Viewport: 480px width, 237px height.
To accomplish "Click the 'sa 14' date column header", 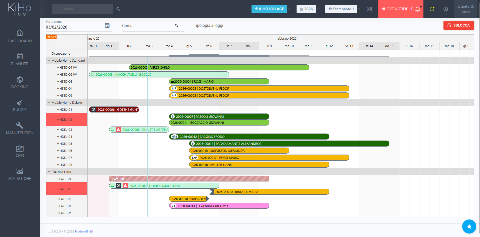I will coord(369,46).
